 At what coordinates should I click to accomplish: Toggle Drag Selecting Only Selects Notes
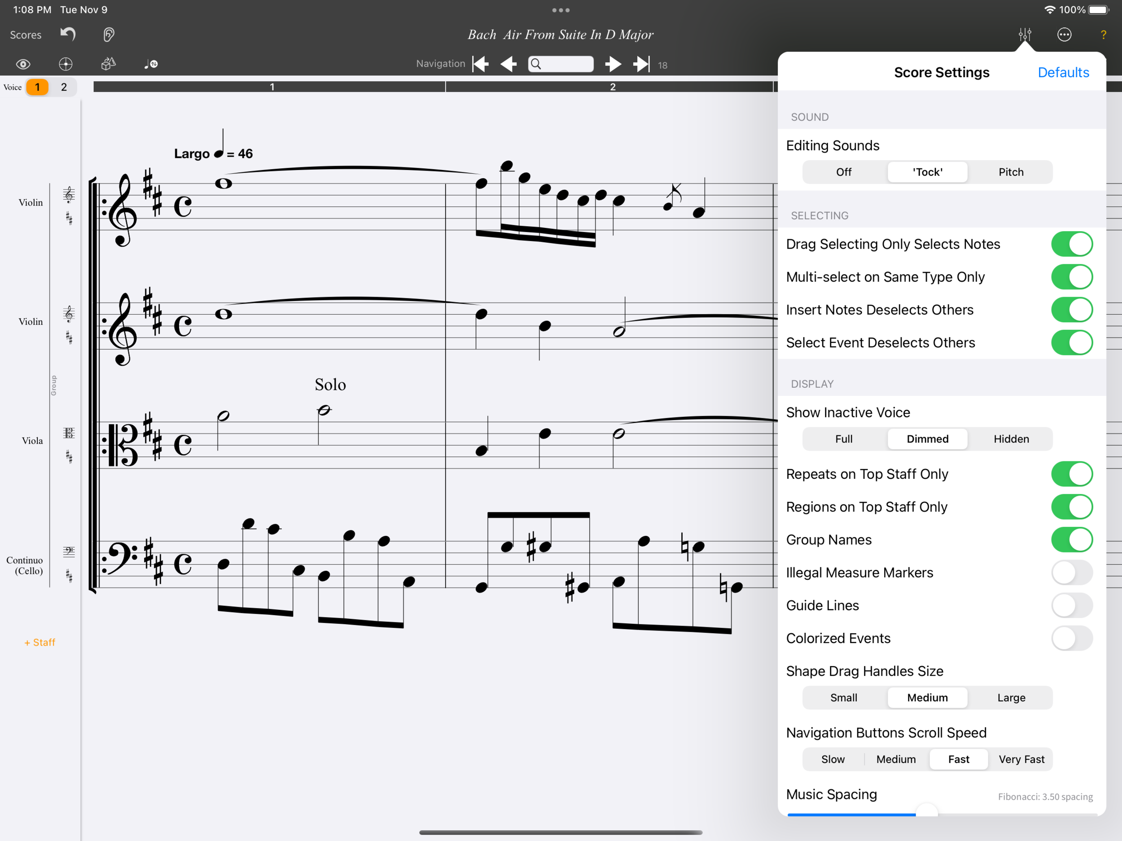pos(1072,244)
